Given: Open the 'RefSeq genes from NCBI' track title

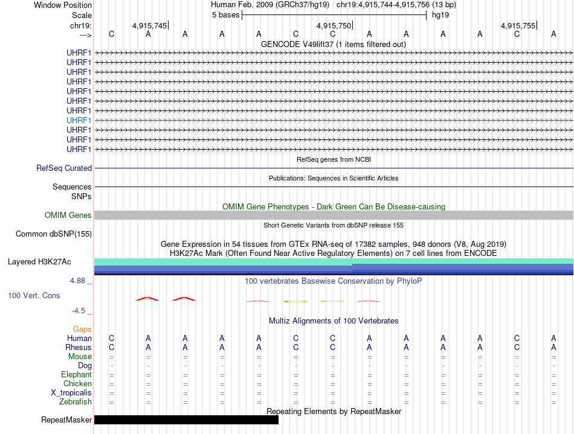Looking at the screenshot, I should (334, 159).
